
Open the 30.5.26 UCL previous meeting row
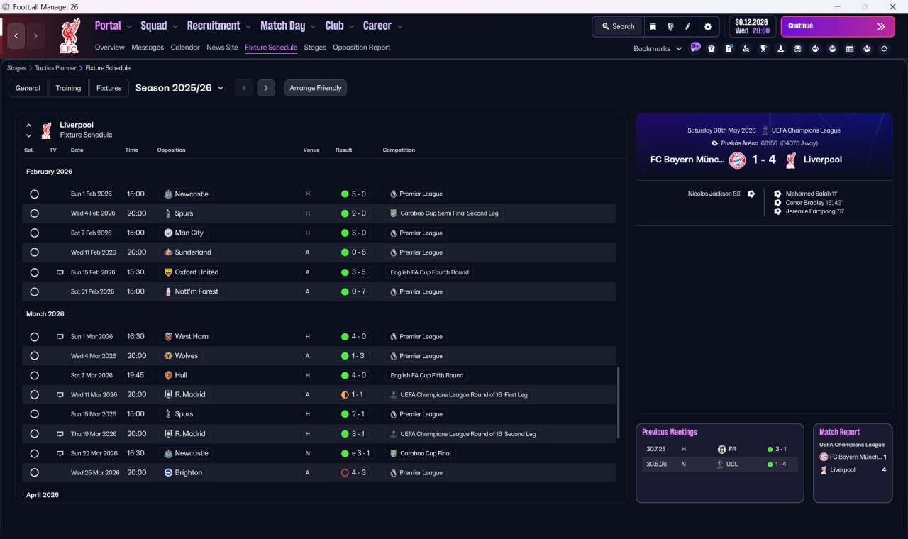click(720, 465)
